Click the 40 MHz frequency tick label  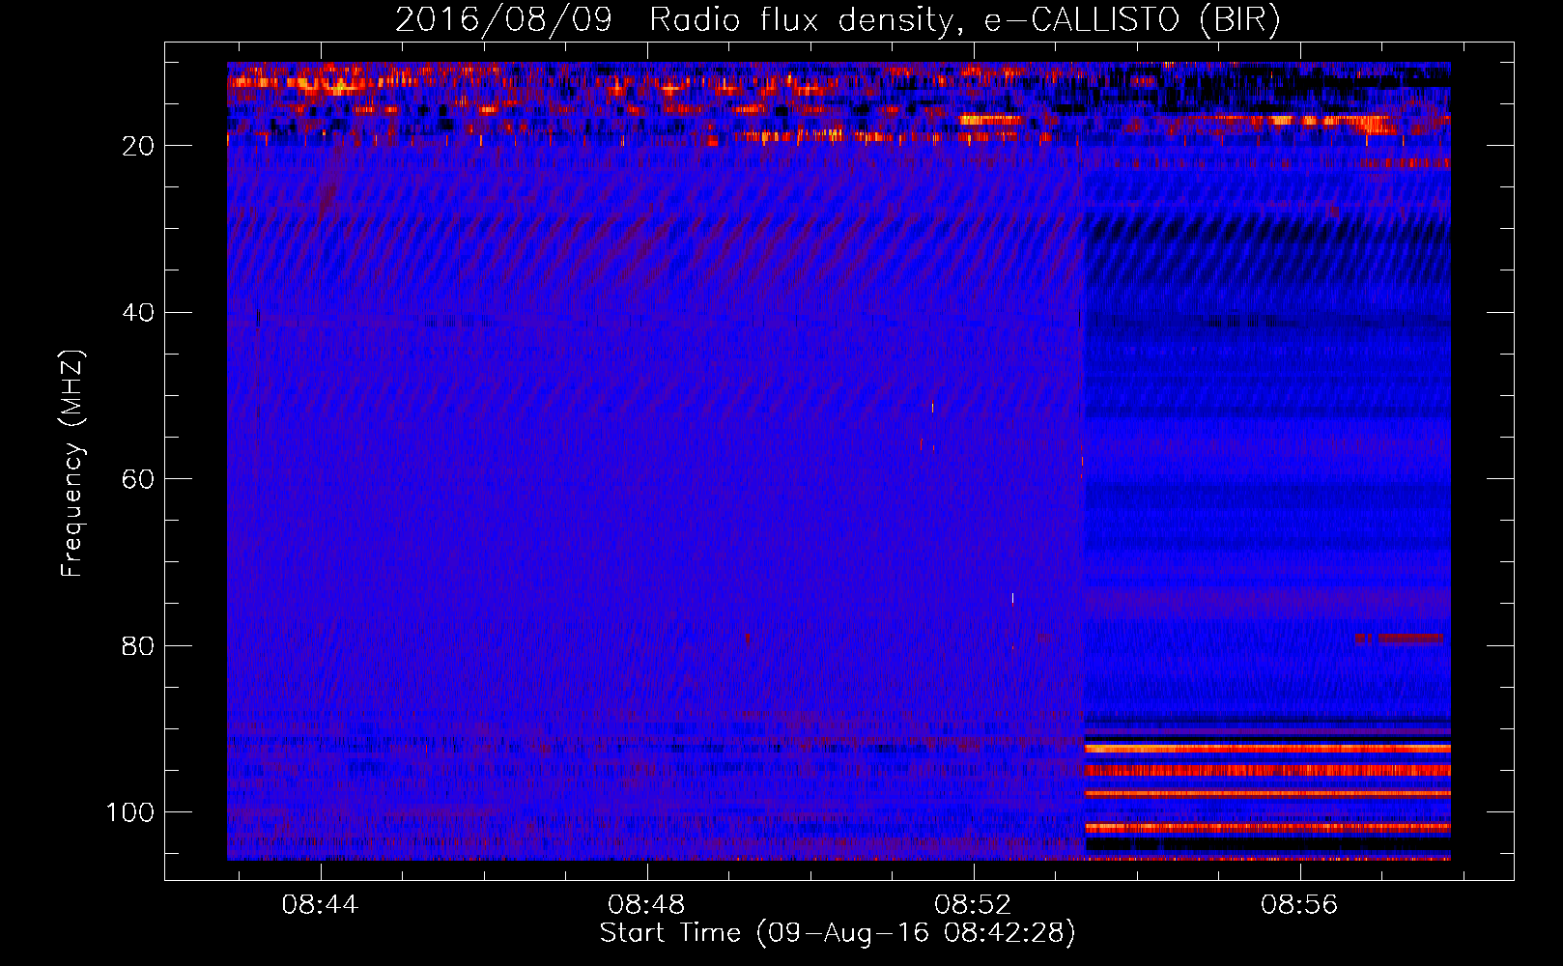[x=139, y=313]
